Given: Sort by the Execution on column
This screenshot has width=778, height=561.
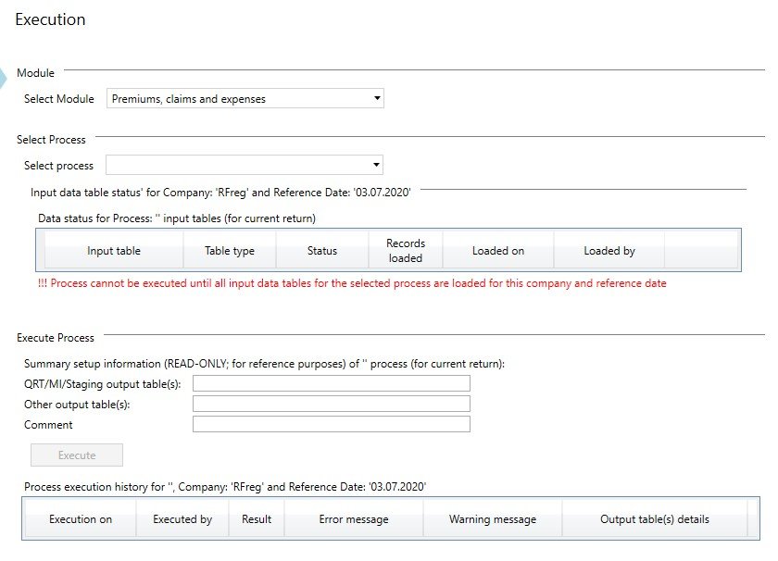Looking at the screenshot, I should pyautogui.click(x=81, y=519).
